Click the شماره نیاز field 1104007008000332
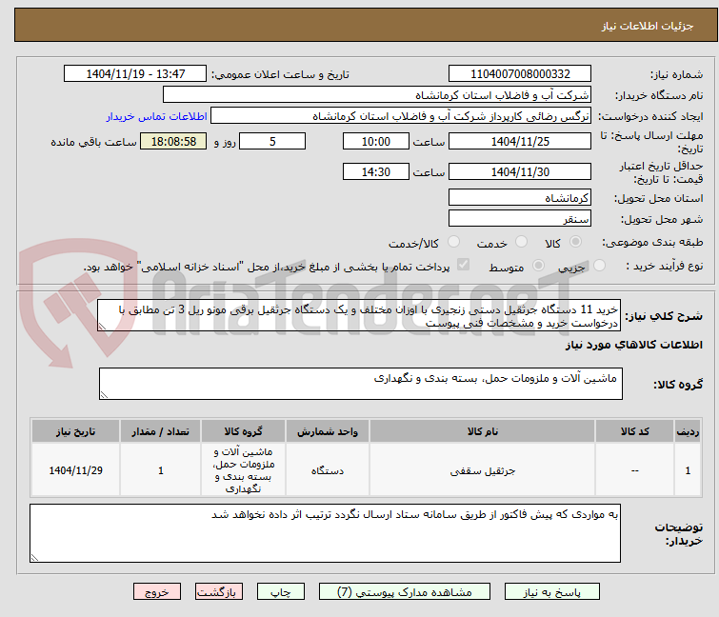 (x=520, y=74)
